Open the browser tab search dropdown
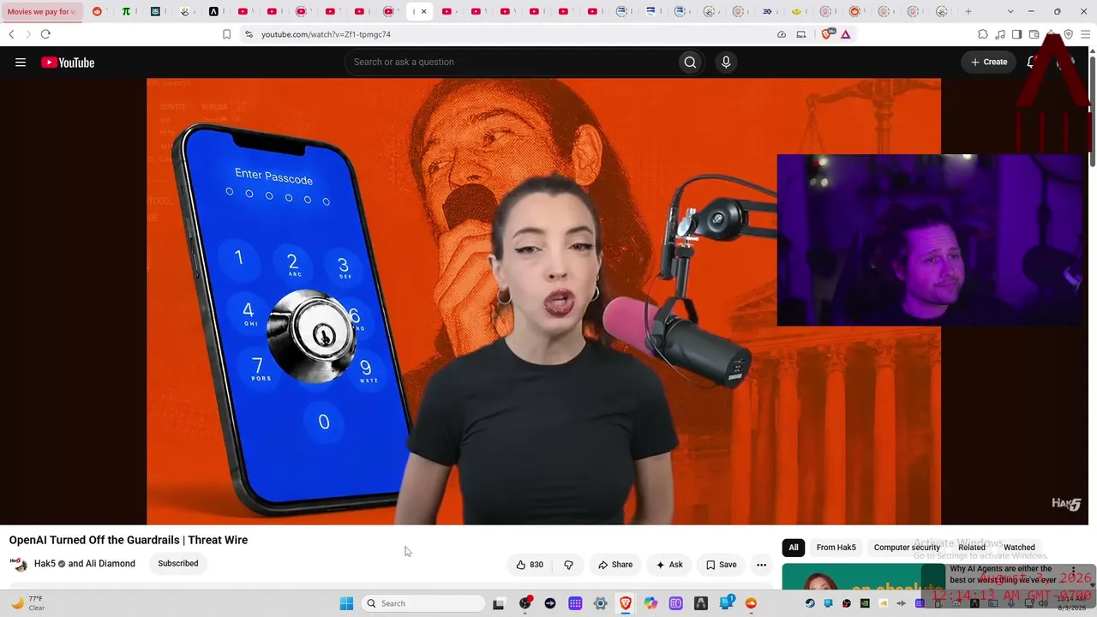This screenshot has height=617, width=1097. (1011, 12)
